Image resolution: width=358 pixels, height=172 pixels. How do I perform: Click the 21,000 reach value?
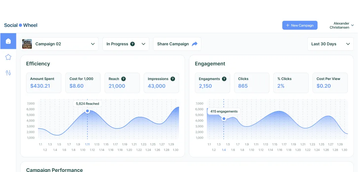pyautogui.click(x=117, y=86)
